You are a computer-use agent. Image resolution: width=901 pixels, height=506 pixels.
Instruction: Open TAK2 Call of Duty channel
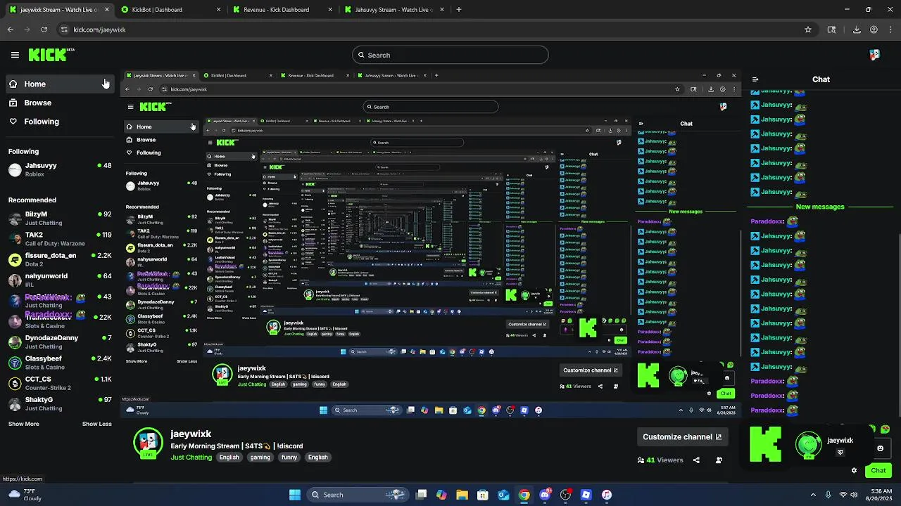pyautogui.click(x=59, y=239)
